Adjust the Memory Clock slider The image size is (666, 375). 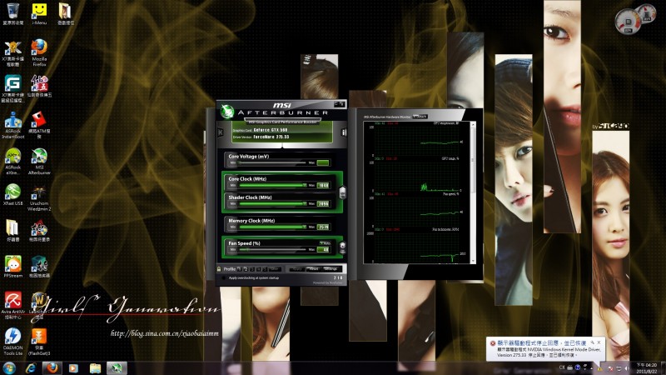pos(272,227)
